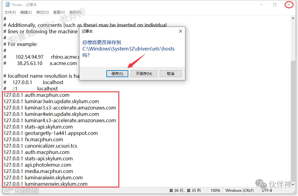This screenshot has height=196, width=298.
Task: Click the hosts file path in dialog
Action: pos(129,49)
